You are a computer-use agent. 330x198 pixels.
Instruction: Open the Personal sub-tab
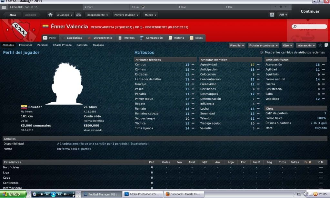(43, 45)
